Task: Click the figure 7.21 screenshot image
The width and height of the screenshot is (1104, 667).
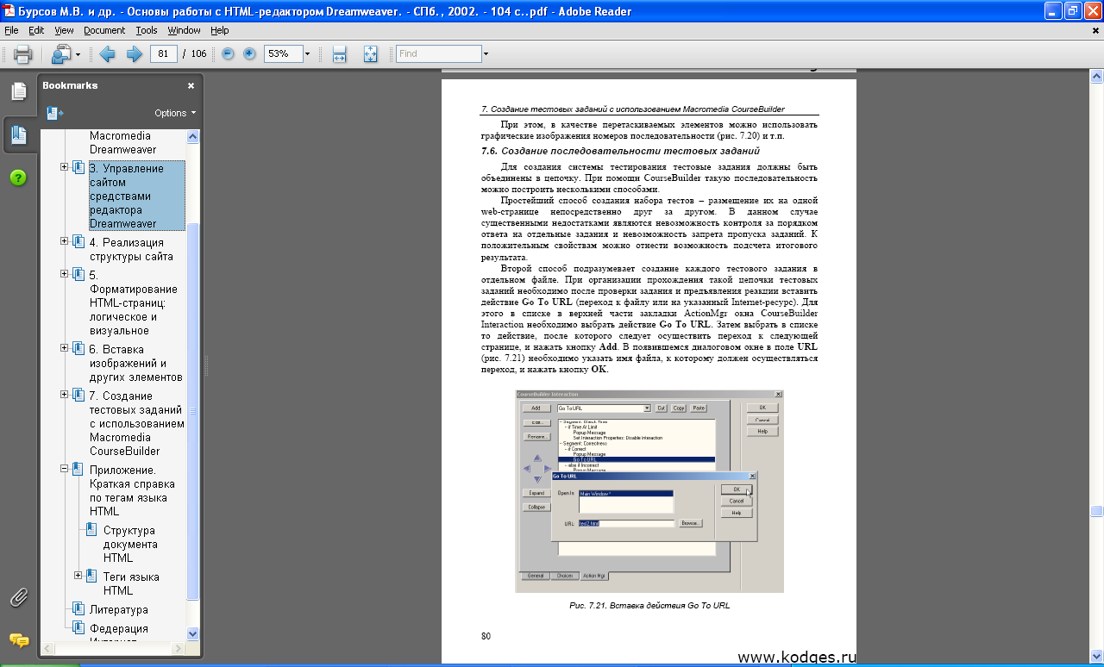Action: 649,490
